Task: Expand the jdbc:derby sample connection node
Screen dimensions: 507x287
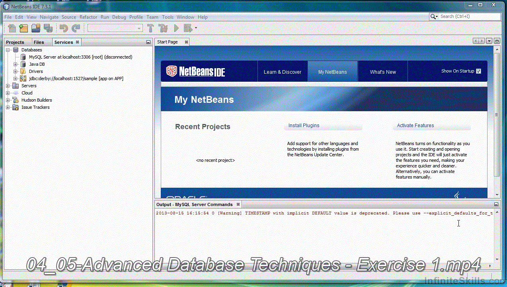Action: pyautogui.click(x=16, y=79)
